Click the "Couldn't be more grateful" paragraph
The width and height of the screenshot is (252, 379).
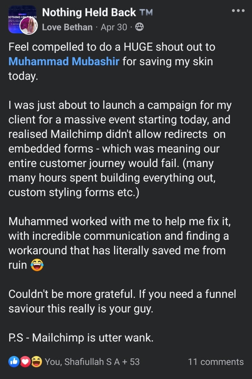click(122, 301)
